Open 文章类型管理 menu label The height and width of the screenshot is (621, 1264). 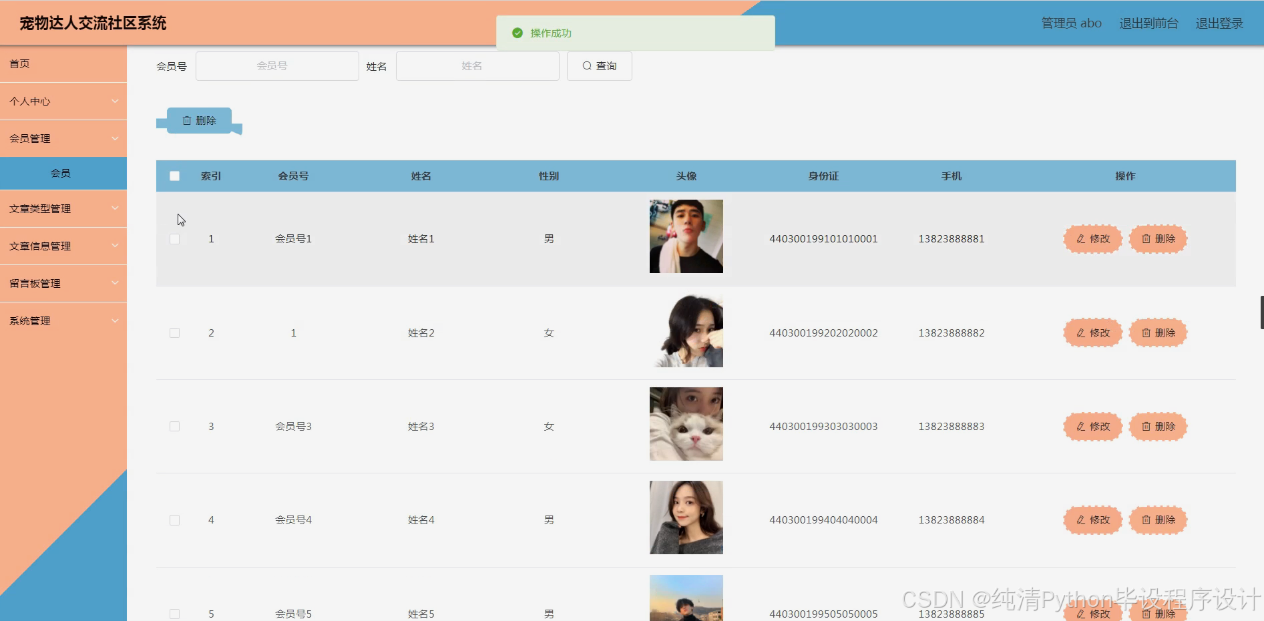[40, 209]
